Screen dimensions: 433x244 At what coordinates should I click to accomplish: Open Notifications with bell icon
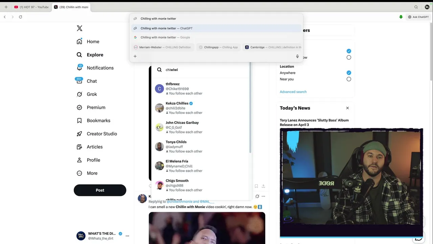point(95,68)
